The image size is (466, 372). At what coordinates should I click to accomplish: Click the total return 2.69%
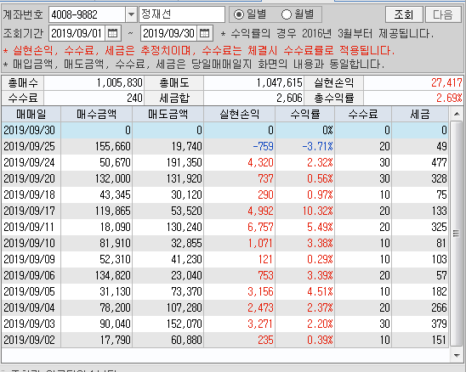click(x=449, y=98)
